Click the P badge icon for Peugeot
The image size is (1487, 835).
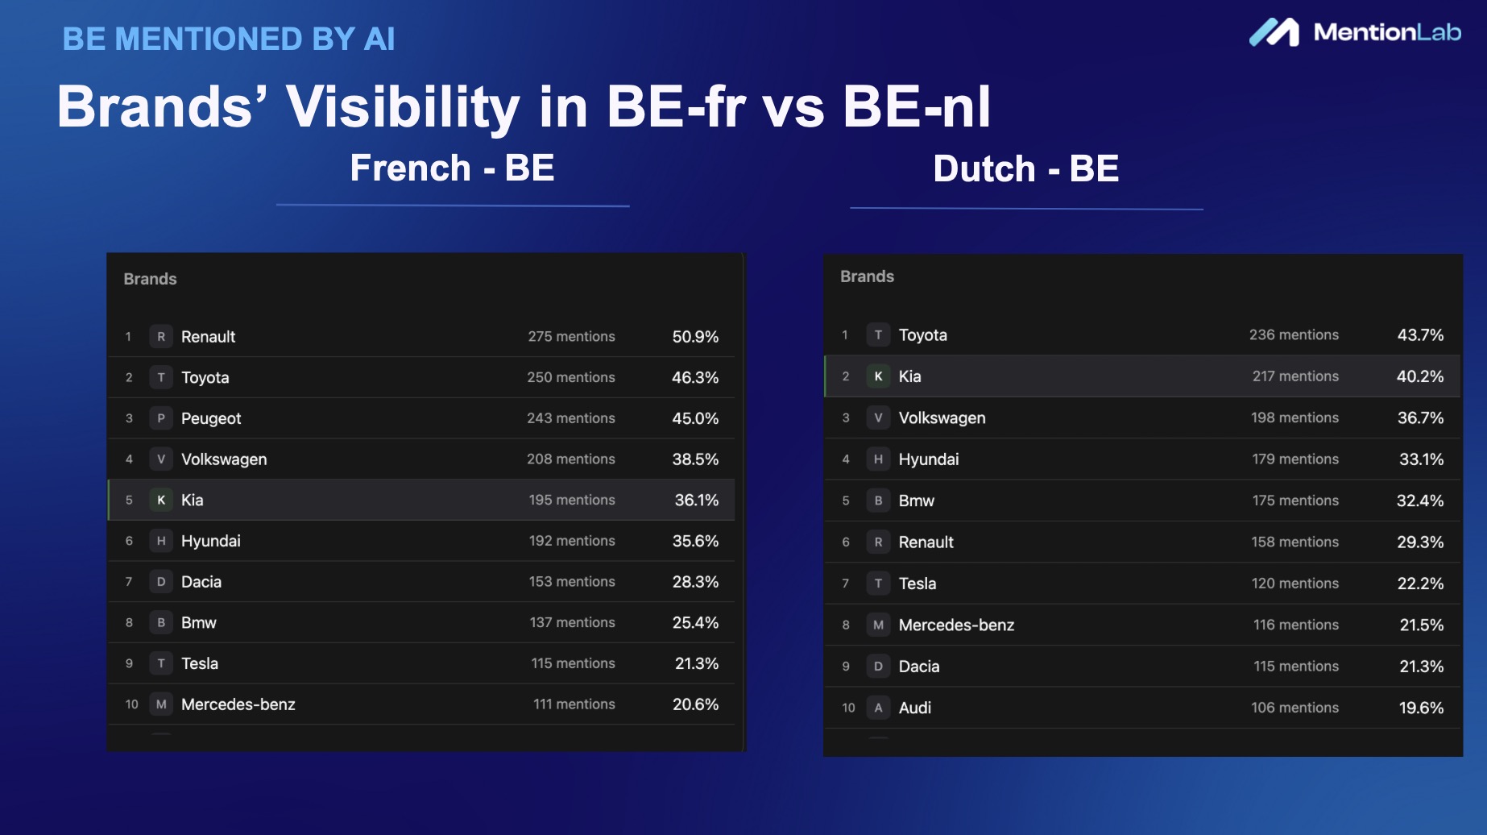click(x=161, y=418)
